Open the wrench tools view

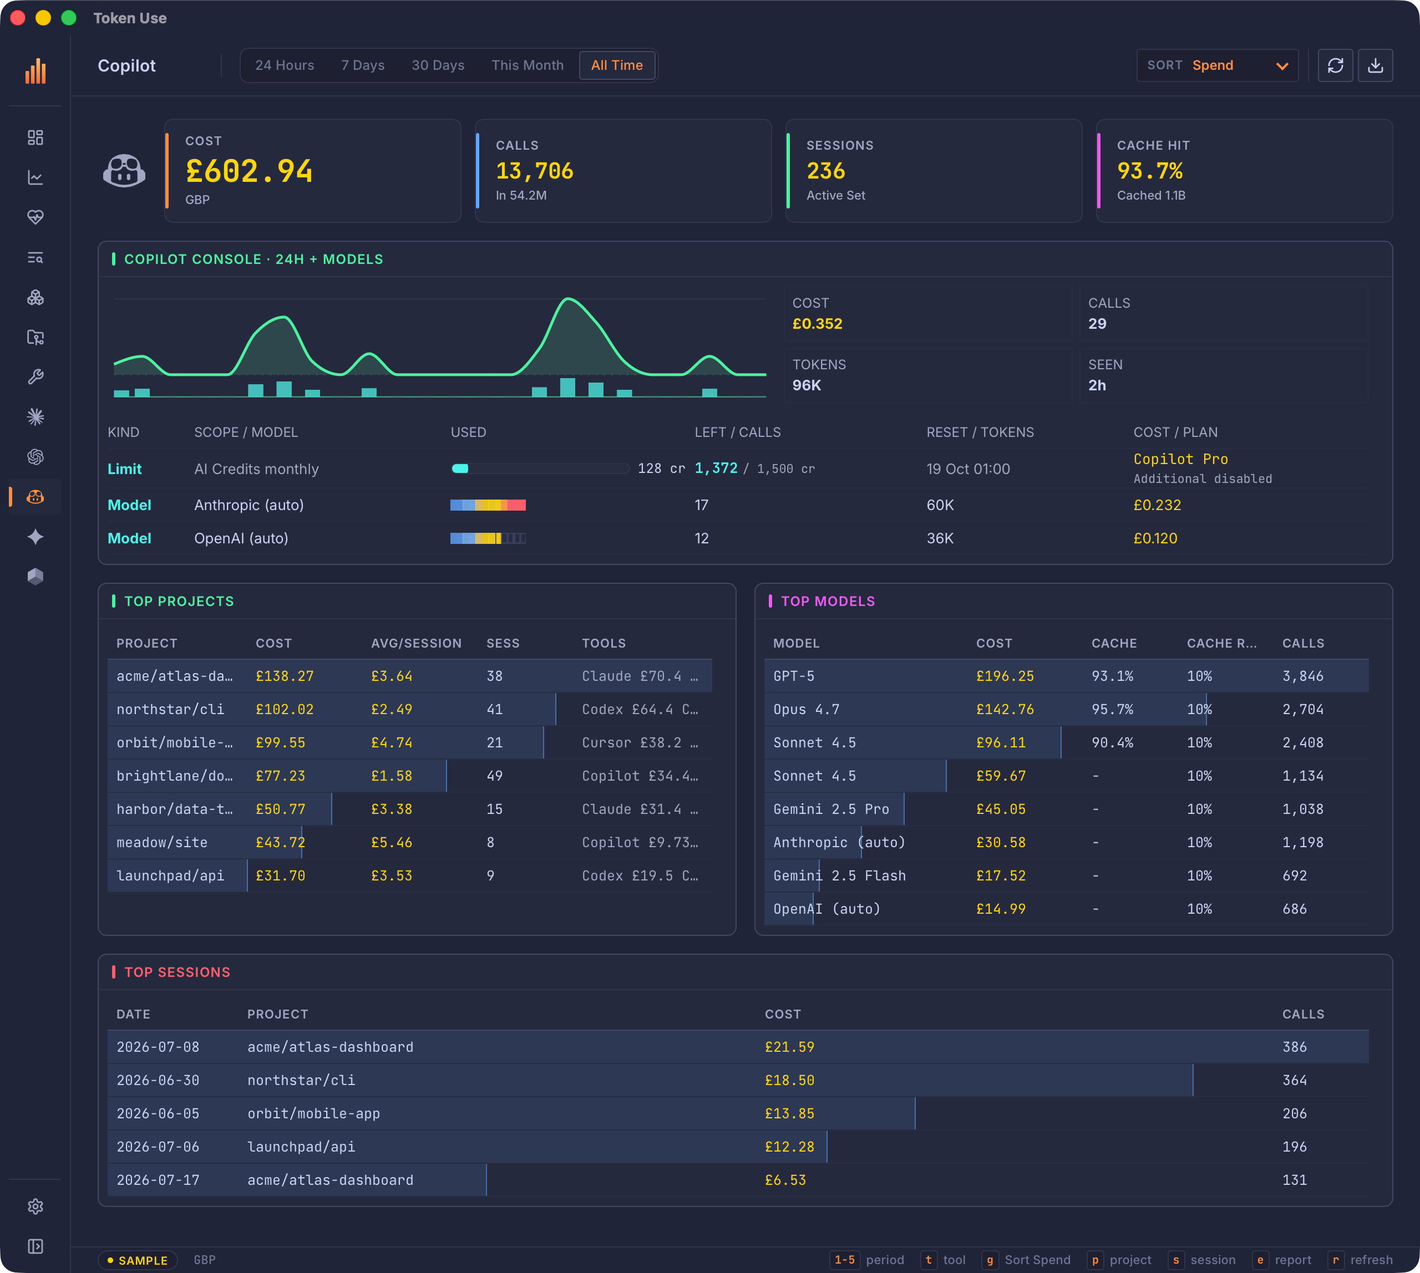35,377
